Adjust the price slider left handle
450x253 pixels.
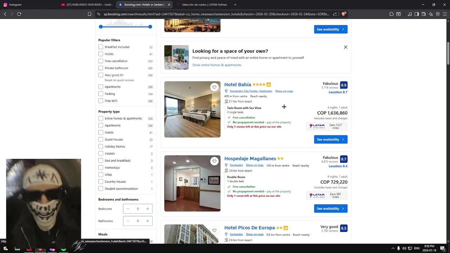pyautogui.click(x=101, y=27)
